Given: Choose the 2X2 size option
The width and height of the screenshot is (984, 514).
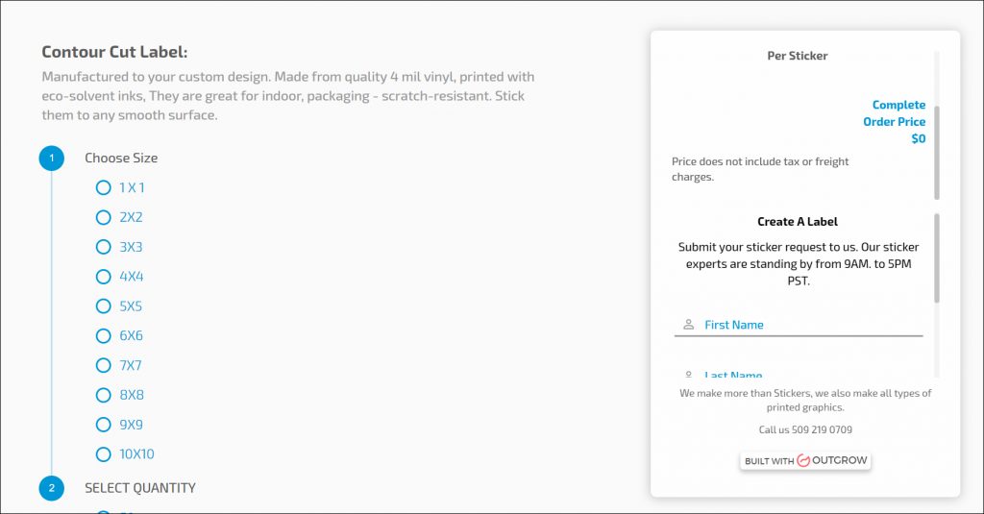Looking at the screenshot, I should click(x=104, y=217).
